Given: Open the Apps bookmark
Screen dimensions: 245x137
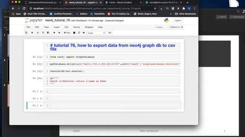Looking at the screenshot, I should click(x=16, y=14).
